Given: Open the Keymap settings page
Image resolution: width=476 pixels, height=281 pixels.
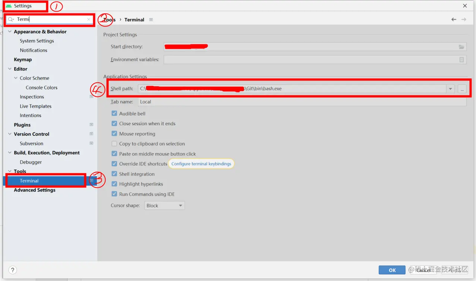Looking at the screenshot, I should [23, 60].
